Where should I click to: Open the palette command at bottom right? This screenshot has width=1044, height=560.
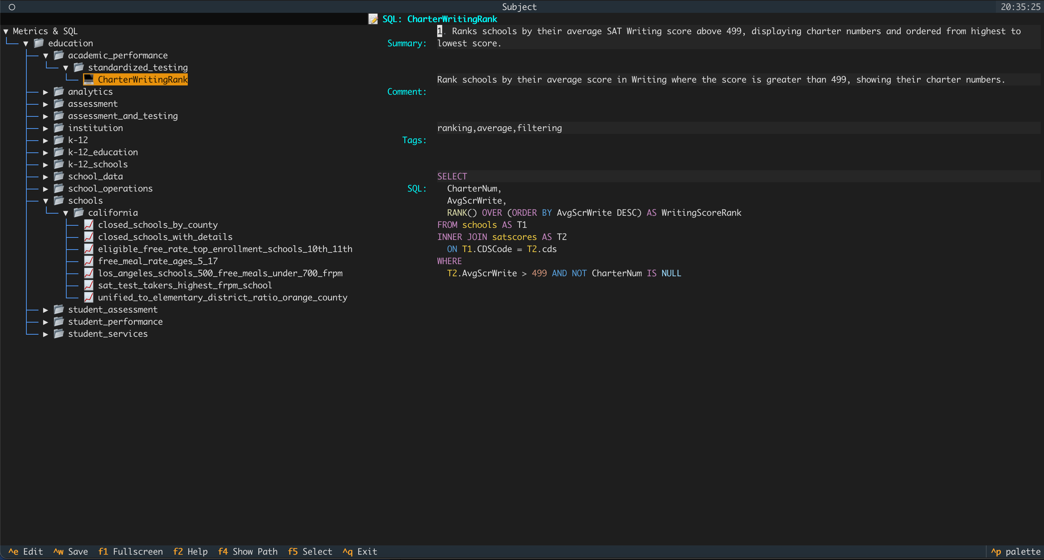[1017, 551]
